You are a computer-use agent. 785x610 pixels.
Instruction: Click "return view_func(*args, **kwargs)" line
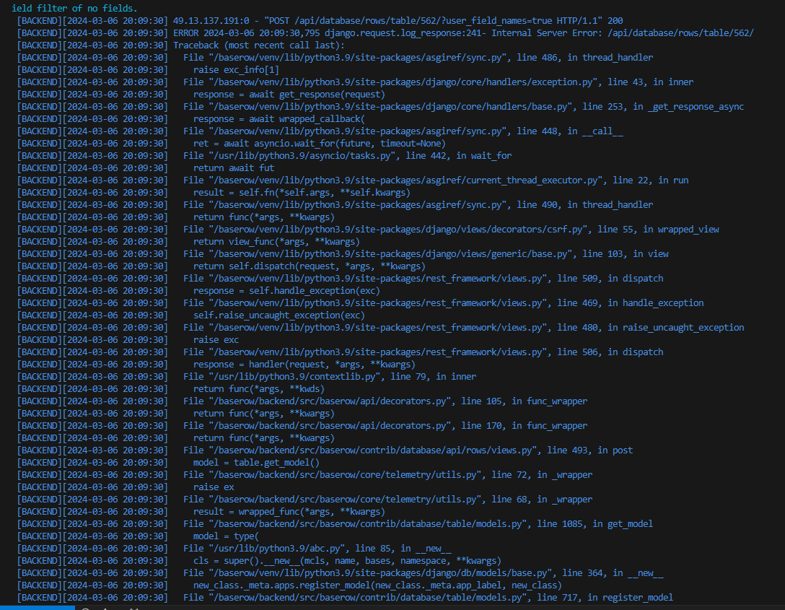pyautogui.click(x=277, y=241)
